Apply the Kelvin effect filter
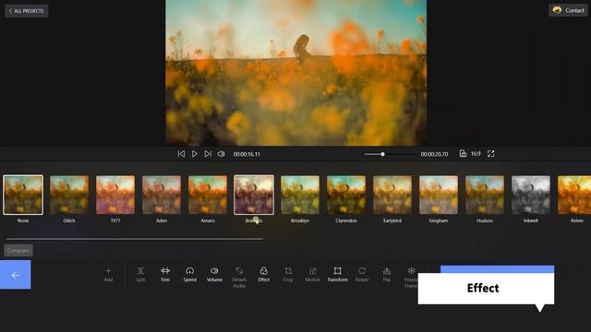This screenshot has width=591, height=332. [574, 195]
